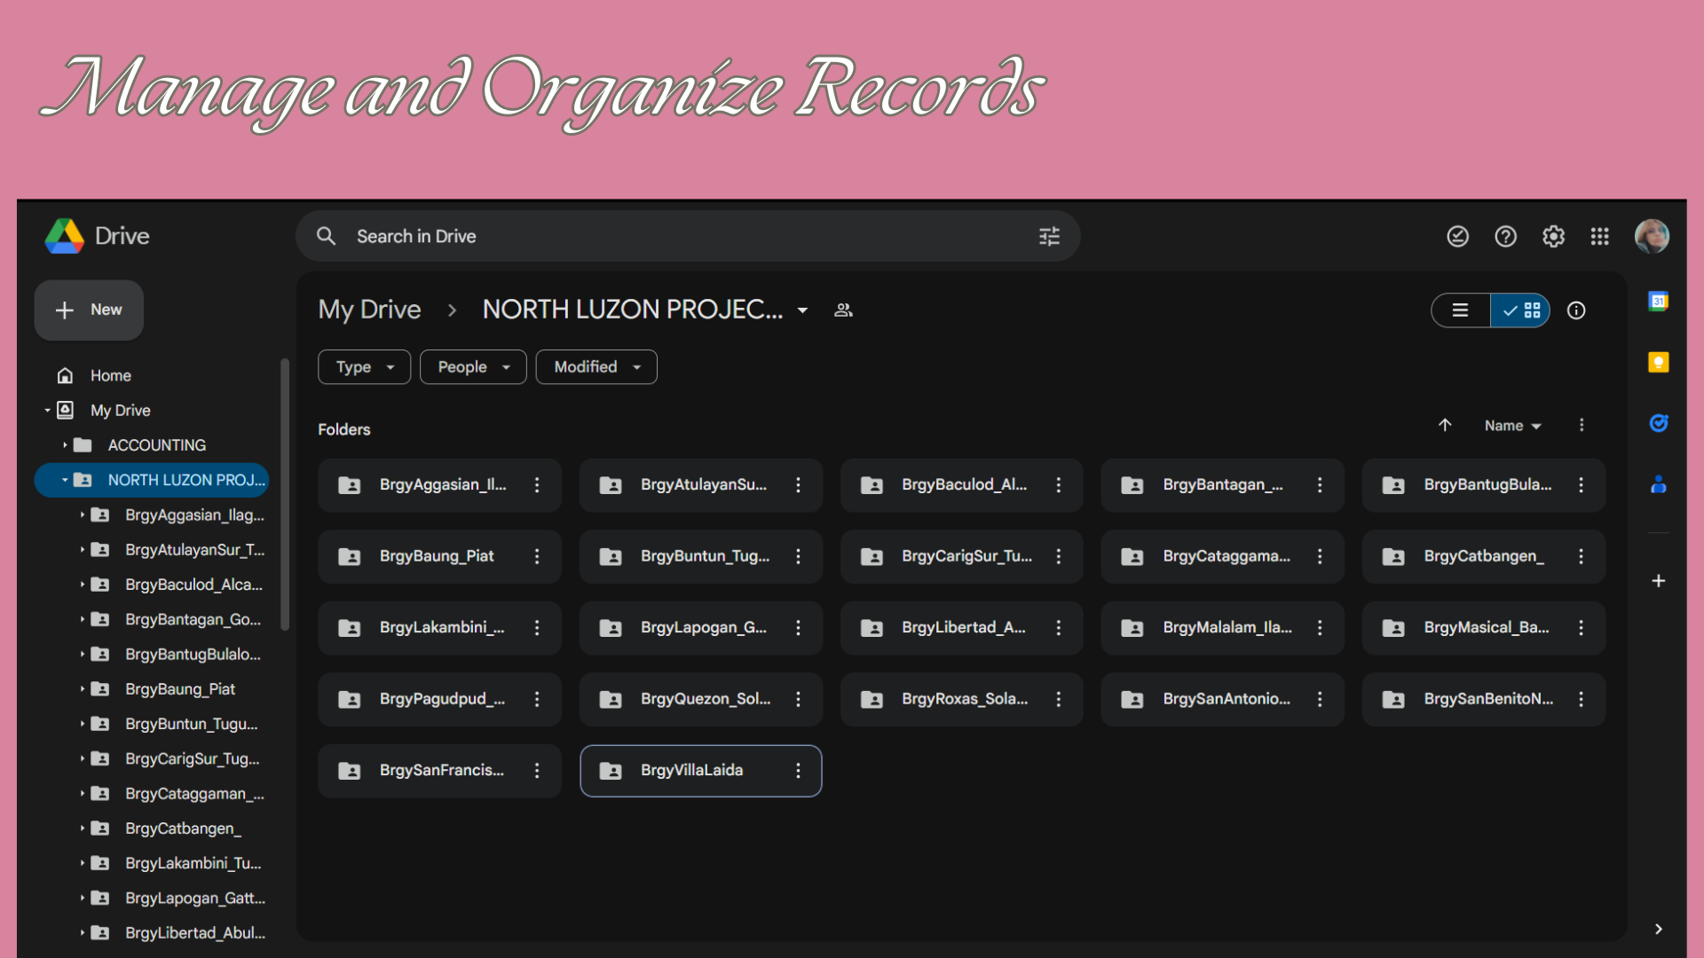Click the New button
This screenshot has height=958, width=1704.
89,310
